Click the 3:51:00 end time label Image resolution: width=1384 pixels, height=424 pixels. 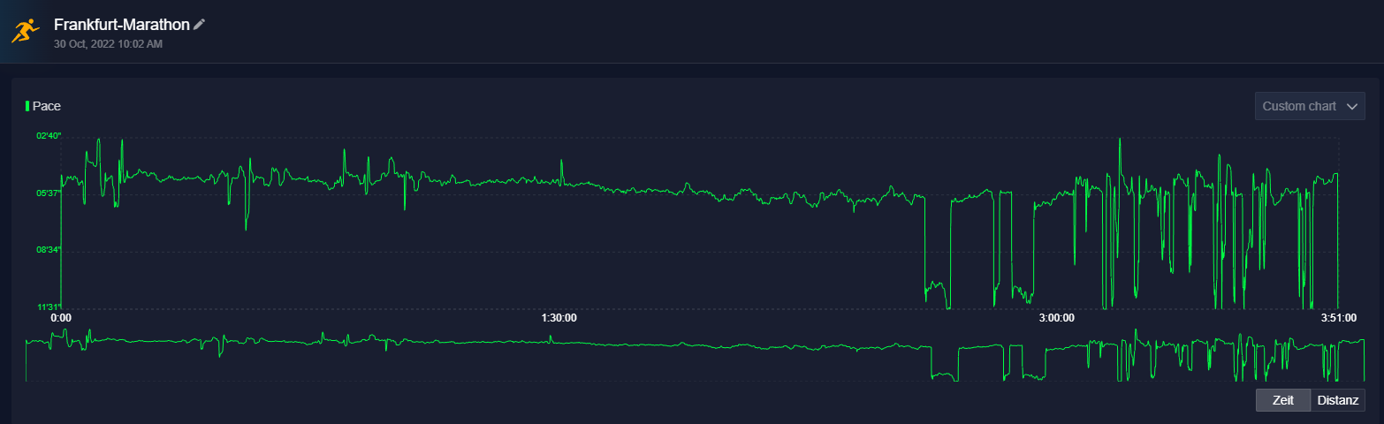coord(1338,317)
